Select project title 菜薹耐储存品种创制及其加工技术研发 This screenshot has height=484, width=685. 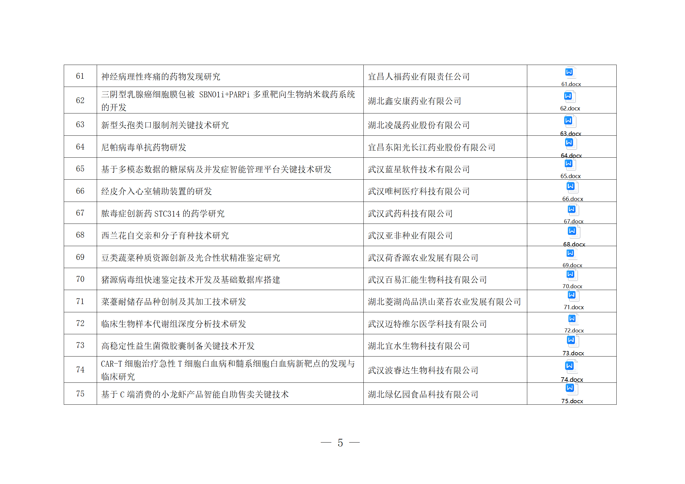pos(173,302)
